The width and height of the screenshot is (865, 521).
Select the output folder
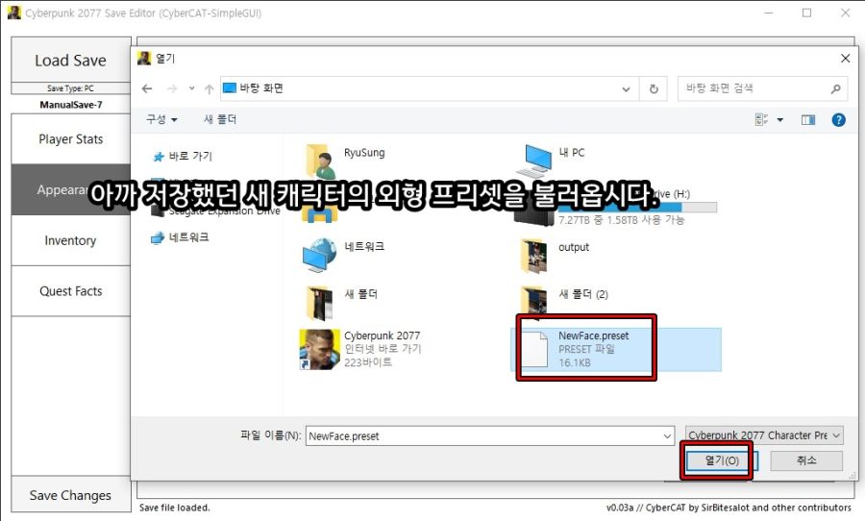click(555, 256)
